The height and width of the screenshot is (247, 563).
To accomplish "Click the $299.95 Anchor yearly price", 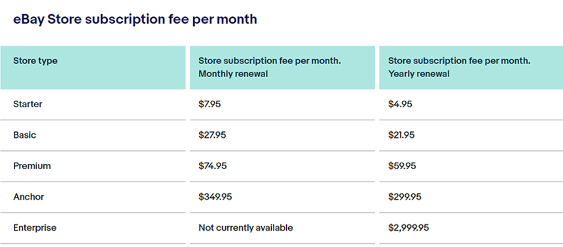I will tap(405, 197).
